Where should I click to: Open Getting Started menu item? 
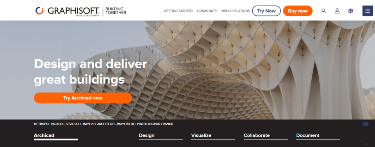click(178, 11)
